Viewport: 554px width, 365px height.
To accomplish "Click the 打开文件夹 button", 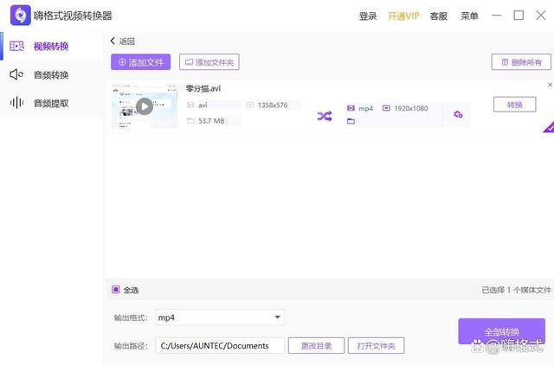I will coord(376,346).
